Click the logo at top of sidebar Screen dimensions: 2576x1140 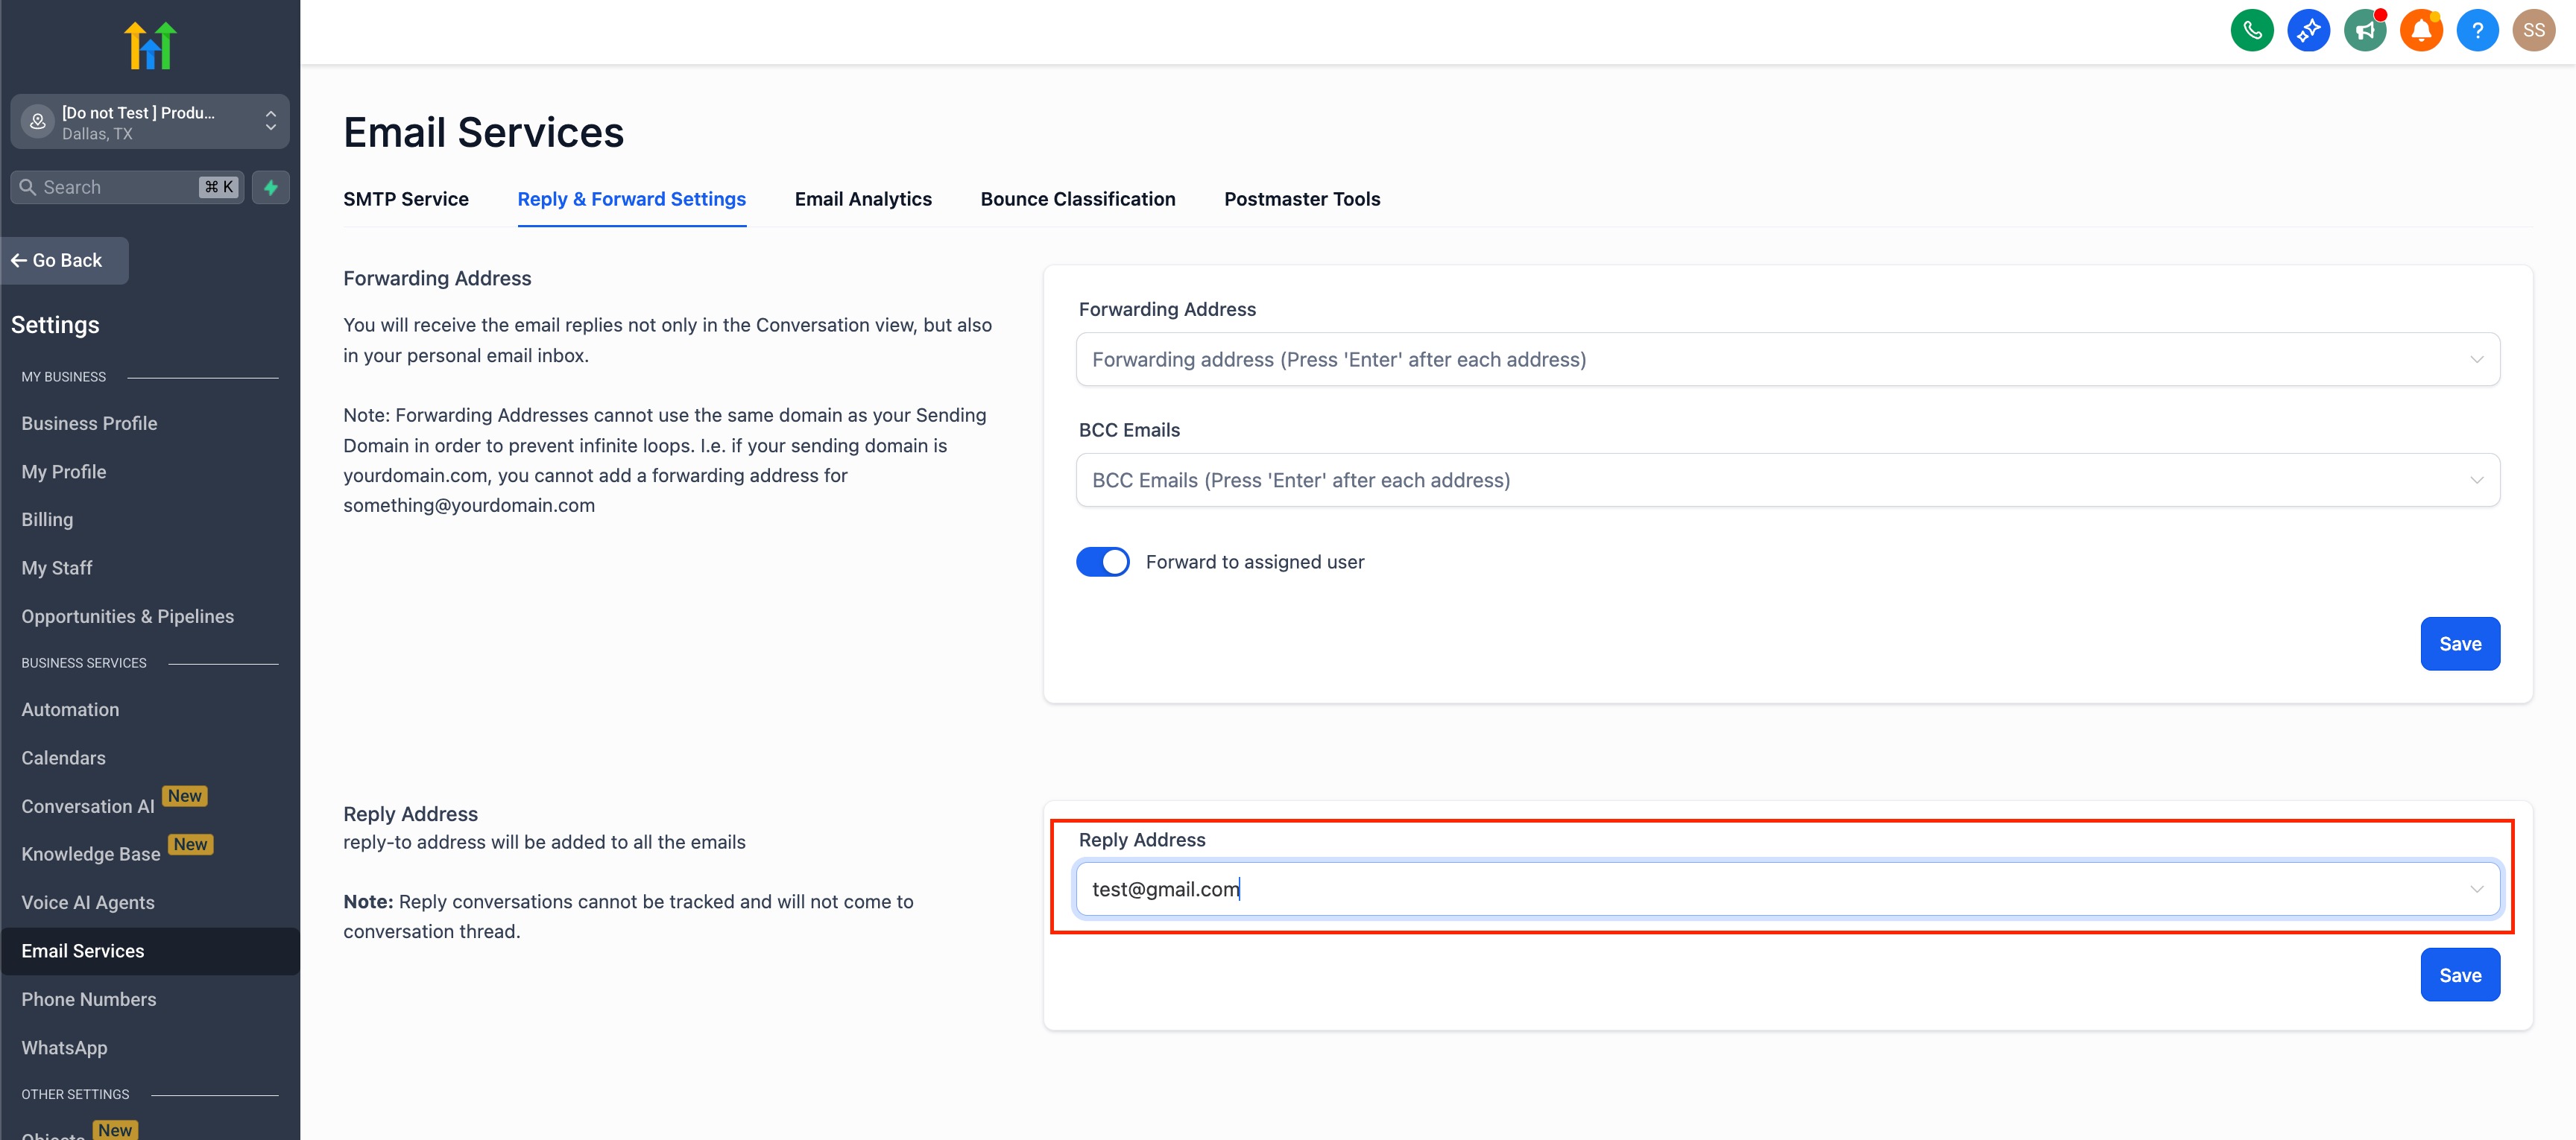150,45
